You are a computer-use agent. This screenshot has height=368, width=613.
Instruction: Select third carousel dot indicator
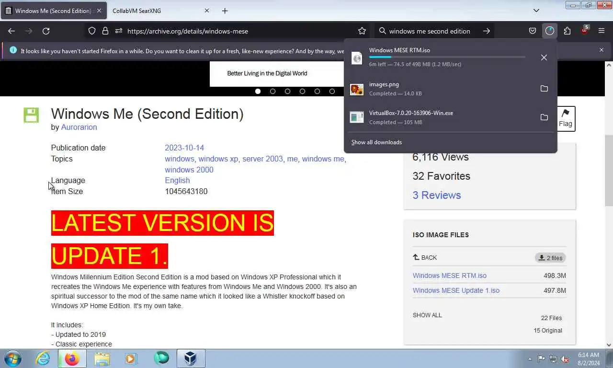click(x=287, y=91)
